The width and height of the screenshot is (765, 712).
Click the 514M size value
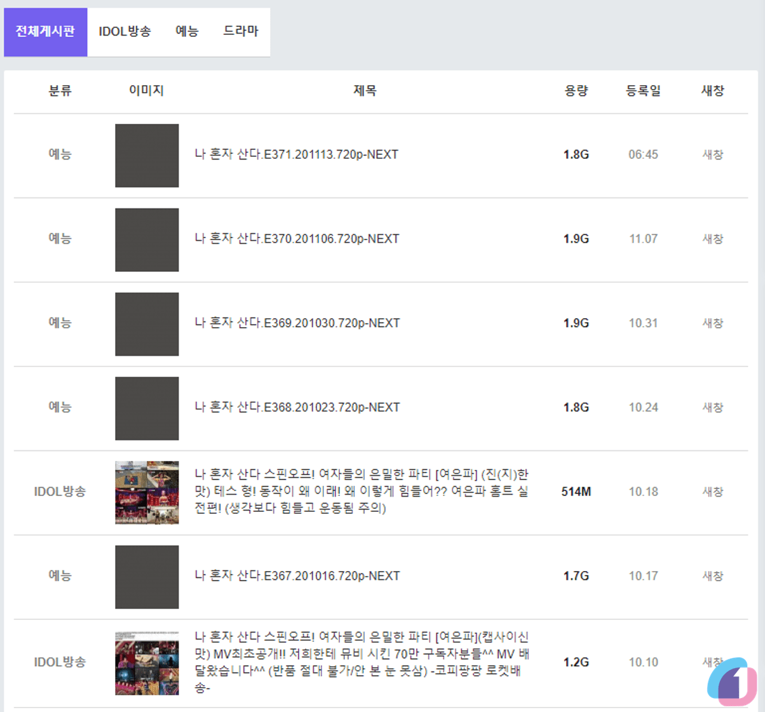click(576, 492)
